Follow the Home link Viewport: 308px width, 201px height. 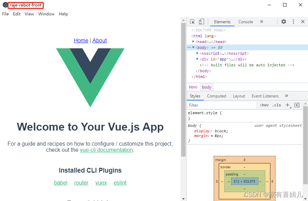pyautogui.click(x=81, y=40)
